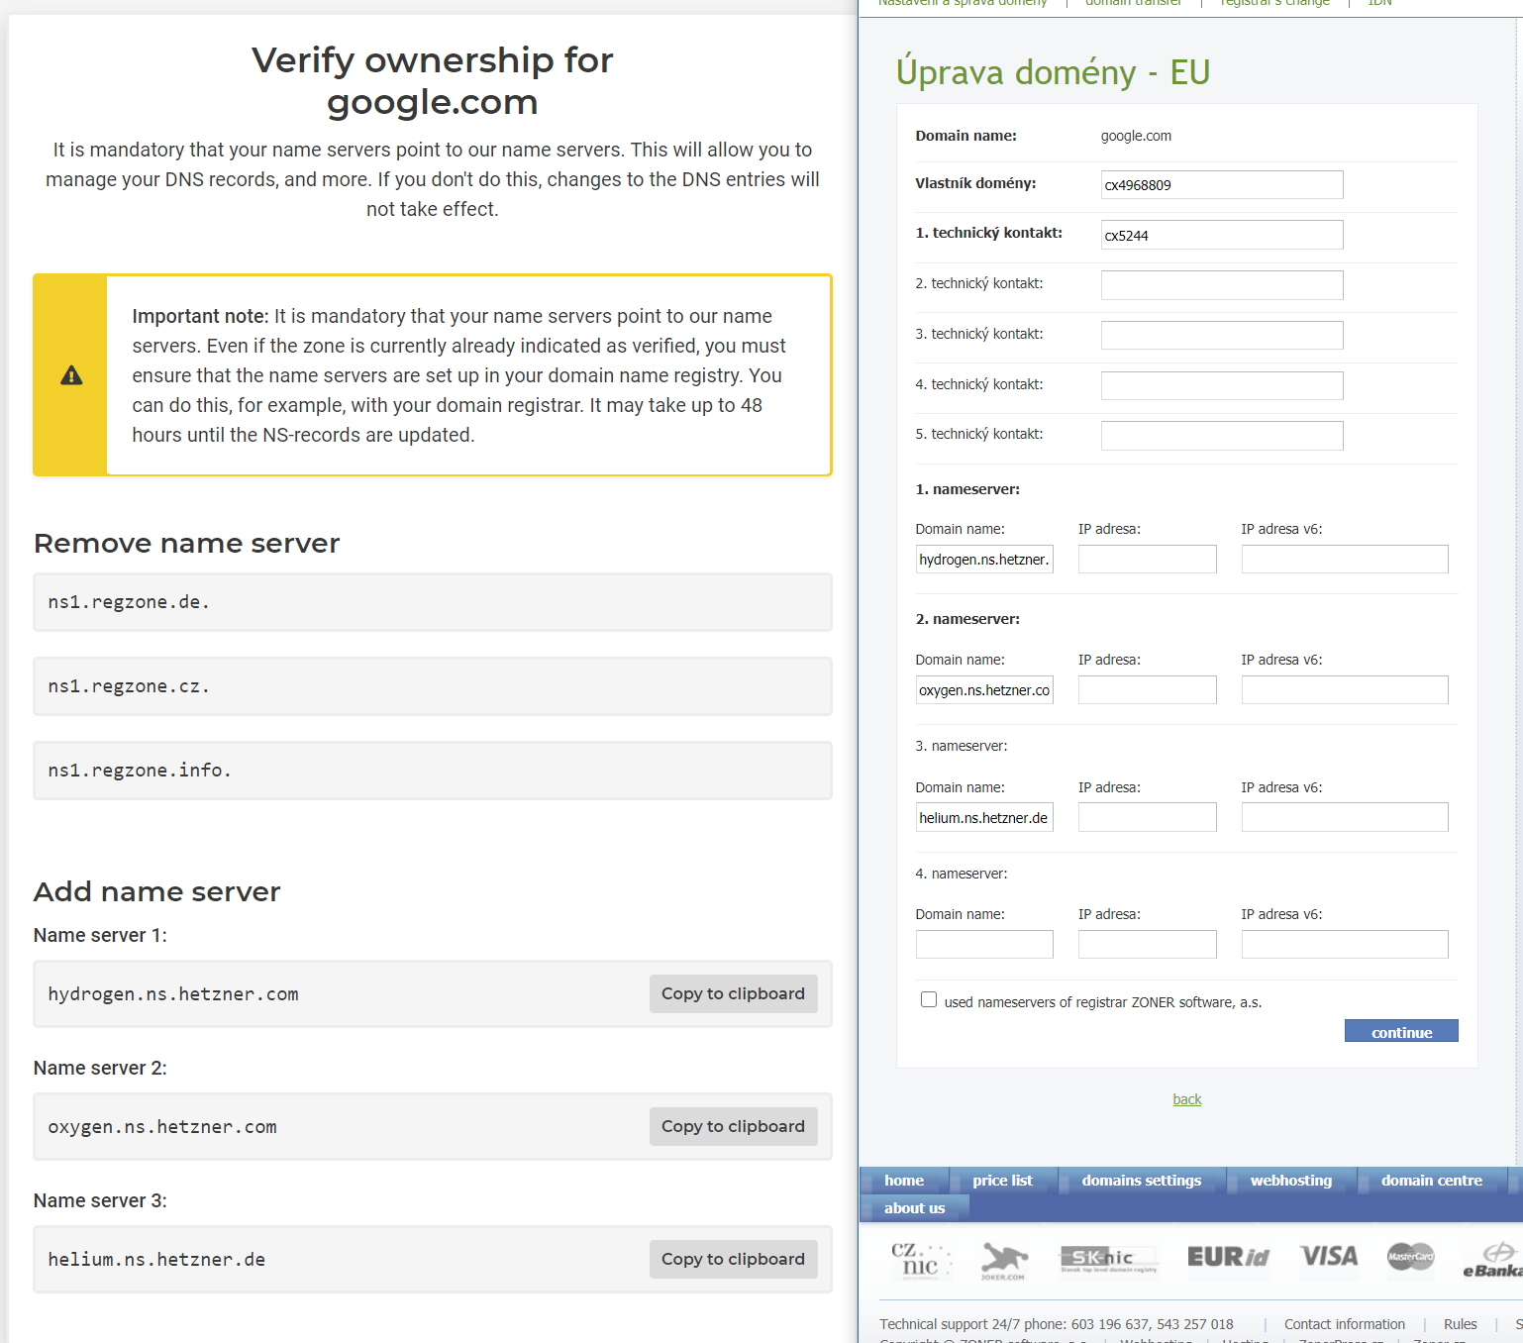Click the 'Remove name server' heading
Screen dimensions: 1523x1343
(186, 543)
